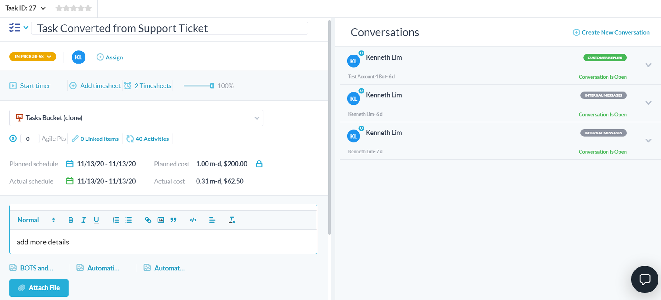Edit the task title field
661x300 pixels.
[x=169, y=28]
